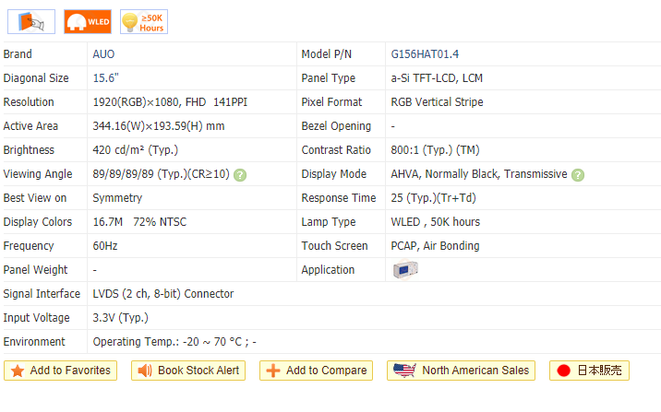
Task: Click the touch screen feature icon
Action: 32,21
